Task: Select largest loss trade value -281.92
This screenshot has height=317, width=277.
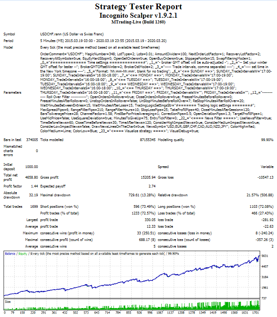Action: [x=267, y=220]
